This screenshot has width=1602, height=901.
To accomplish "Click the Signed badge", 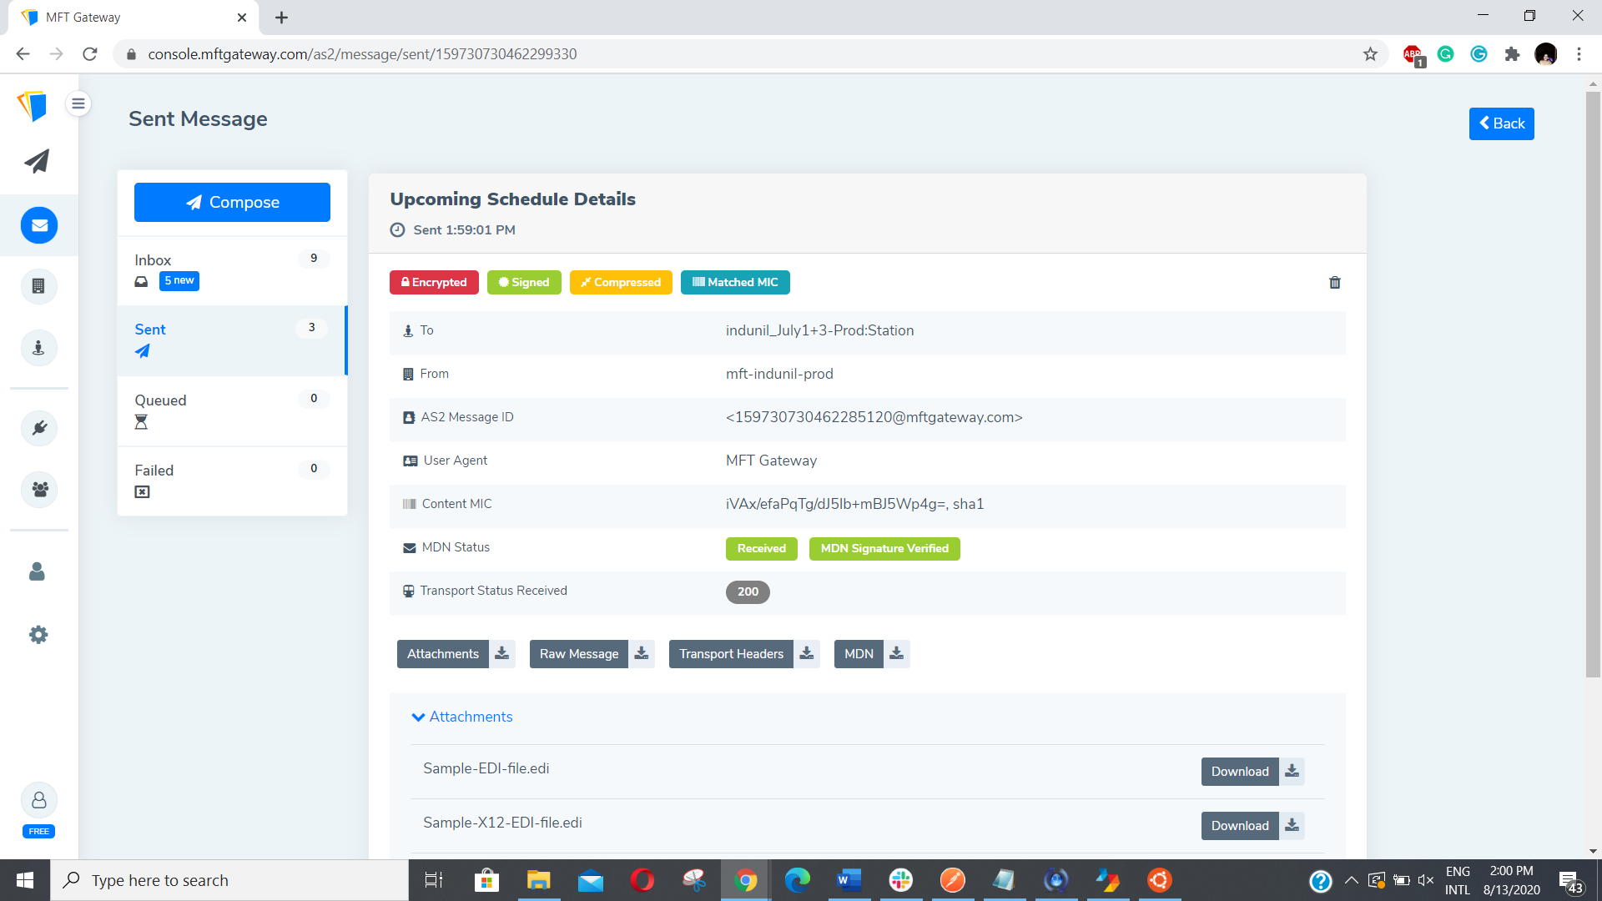I will (524, 282).
